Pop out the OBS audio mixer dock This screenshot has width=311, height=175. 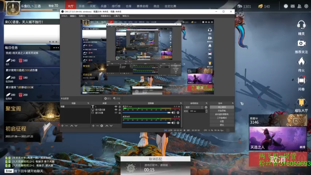click(x=181, y=103)
